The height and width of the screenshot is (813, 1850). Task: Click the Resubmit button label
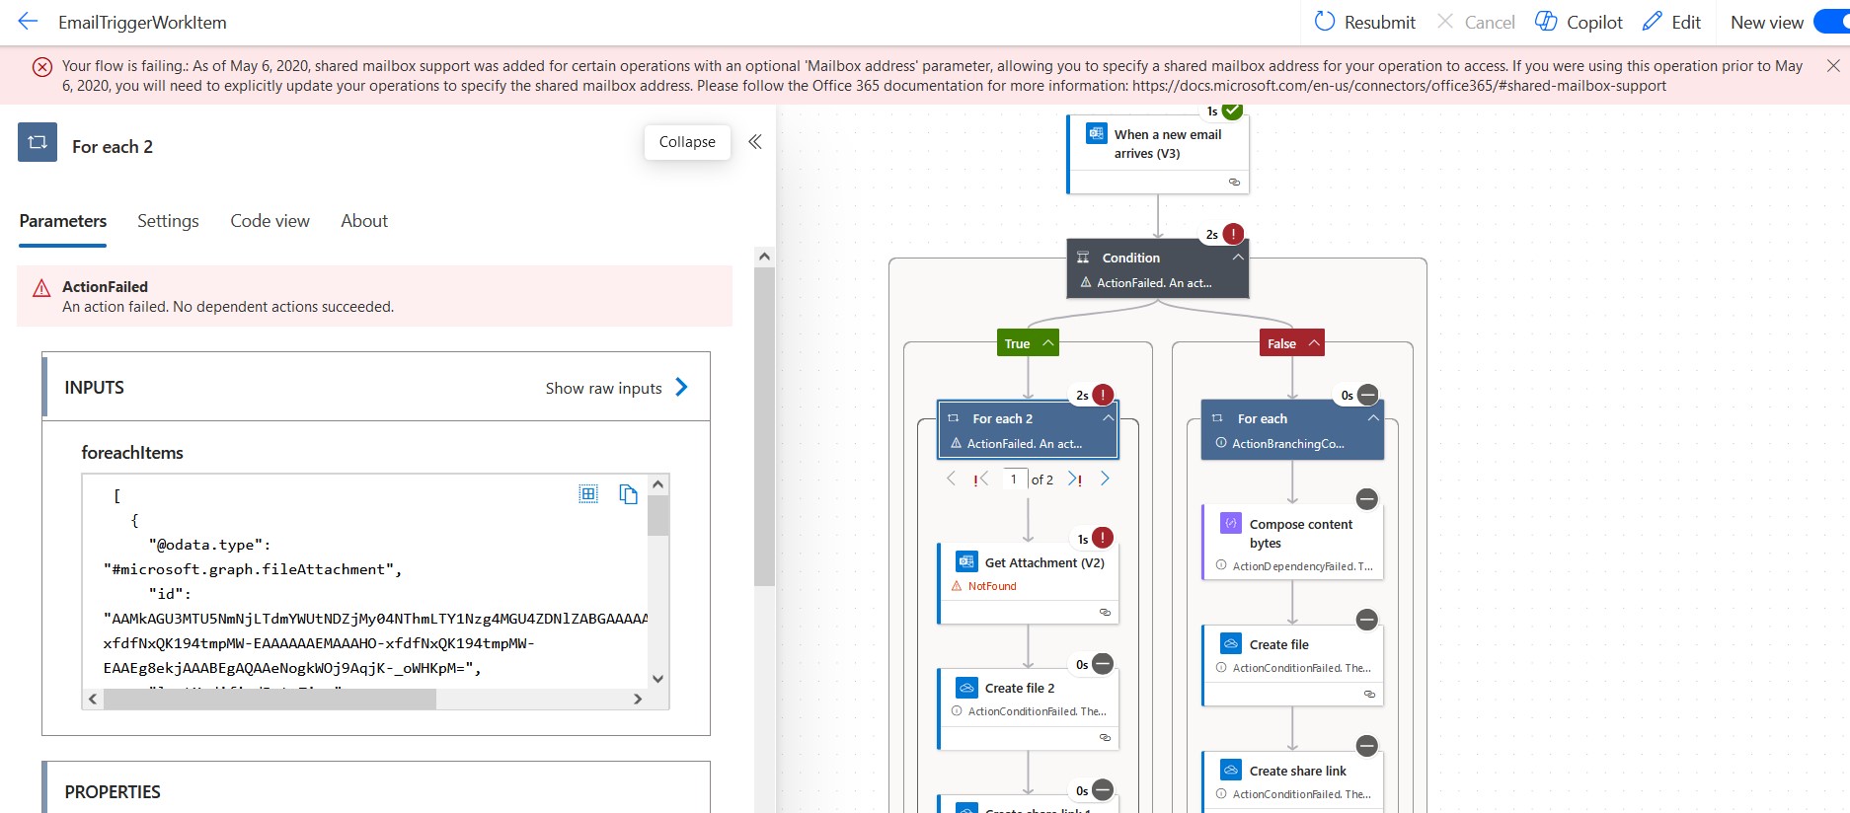pyautogui.click(x=1379, y=22)
